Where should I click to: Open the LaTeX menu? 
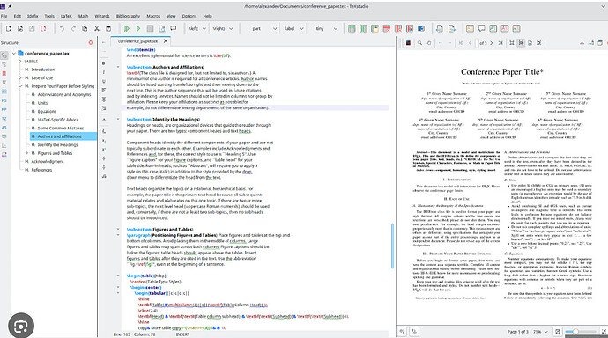coord(66,16)
